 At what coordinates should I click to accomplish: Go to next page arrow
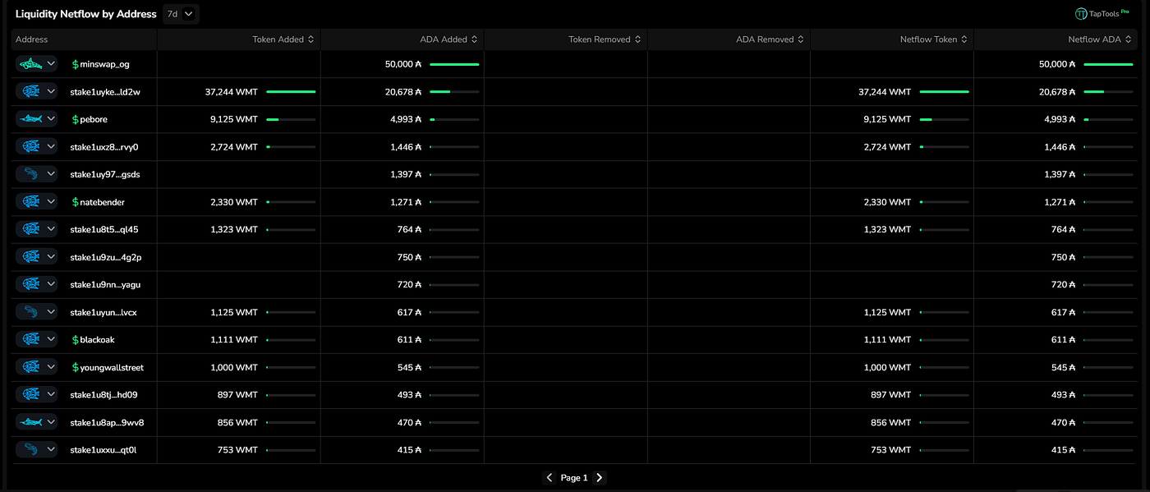[x=599, y=477]
